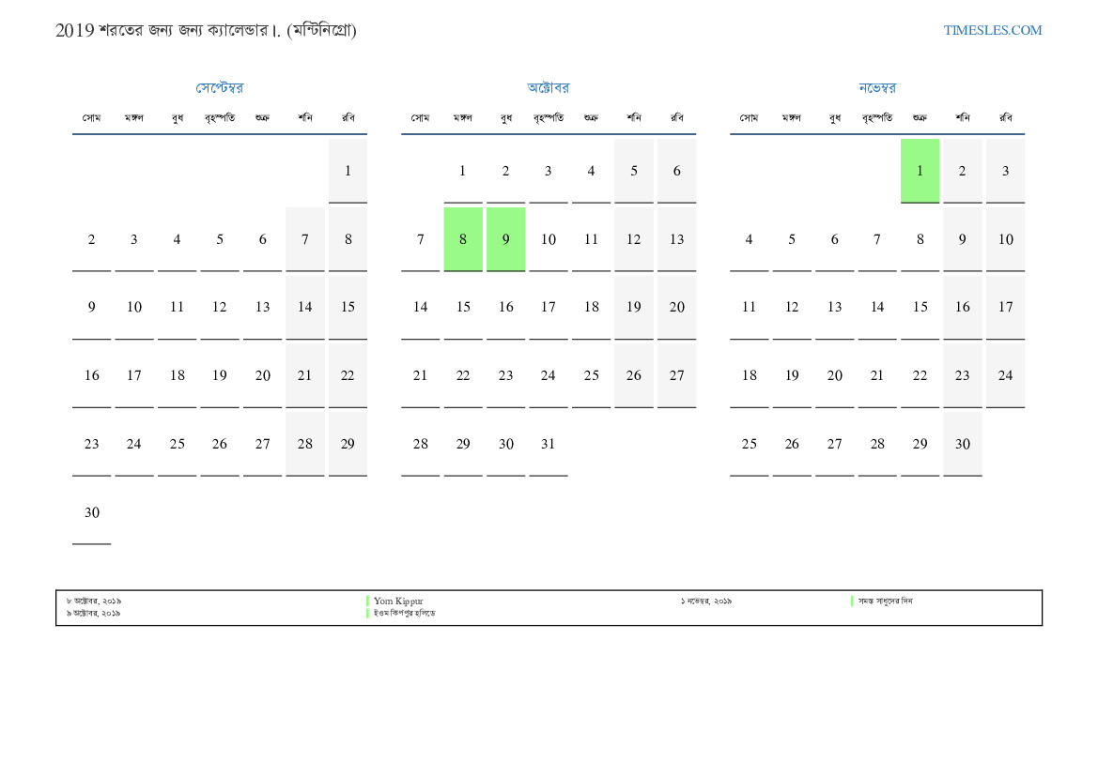This screenshot has height=776, width=1098.
Task: Select October 31 in the calendar
Action: (x=549, y=444)
